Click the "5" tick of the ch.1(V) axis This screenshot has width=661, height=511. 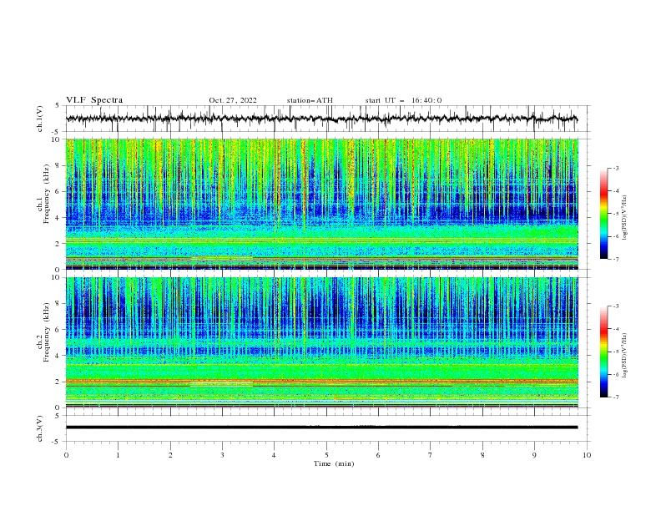(x=58, y=105)
